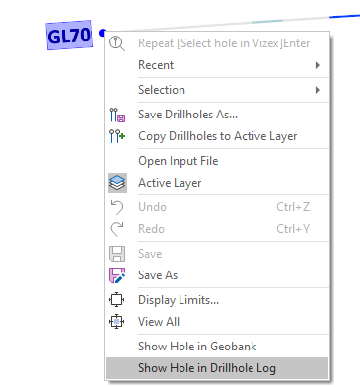
Task: Click the Save Drillholes As icon
Action: coord(117,115)
